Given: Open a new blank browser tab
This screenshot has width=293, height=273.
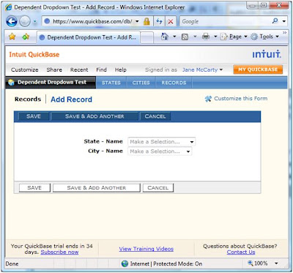Looking at the screenshot, I should pyautogui.click(x=147, y=38).
